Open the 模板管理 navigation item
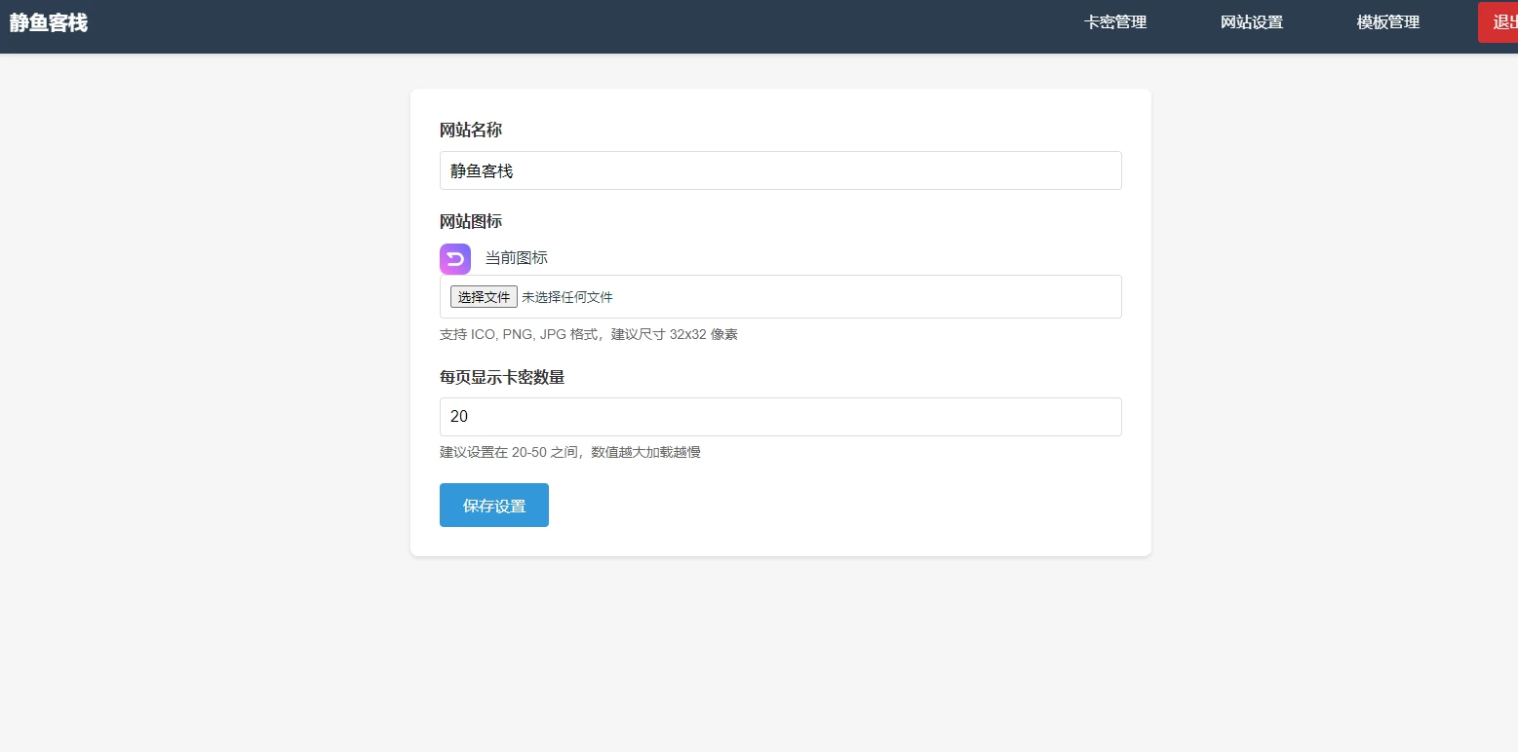 1388,22
